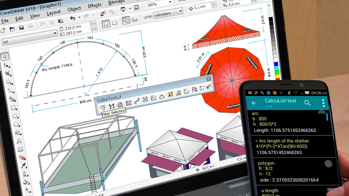Close the CADinTools_4 floating toolbar

pos(209,79)
